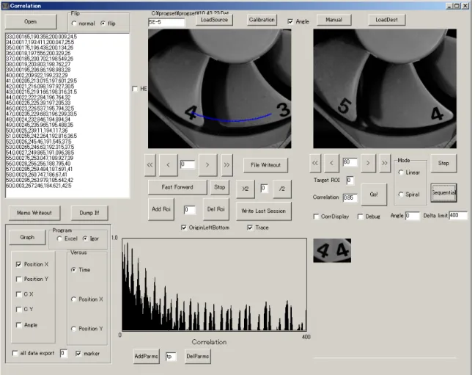Click the Correlation threshold field 0.85

(x=350, y=197)
